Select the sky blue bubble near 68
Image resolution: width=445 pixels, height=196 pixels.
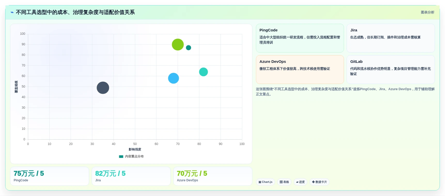click(x=174, y=78)
